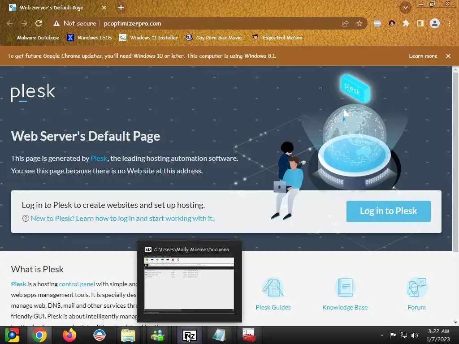The image size is (459, 344).
Task: Open the Chrome profile avatar
Action: coord(435,23)
